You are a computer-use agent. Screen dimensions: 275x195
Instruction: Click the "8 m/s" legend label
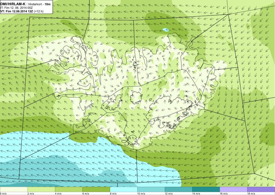[x=113, y=194]
